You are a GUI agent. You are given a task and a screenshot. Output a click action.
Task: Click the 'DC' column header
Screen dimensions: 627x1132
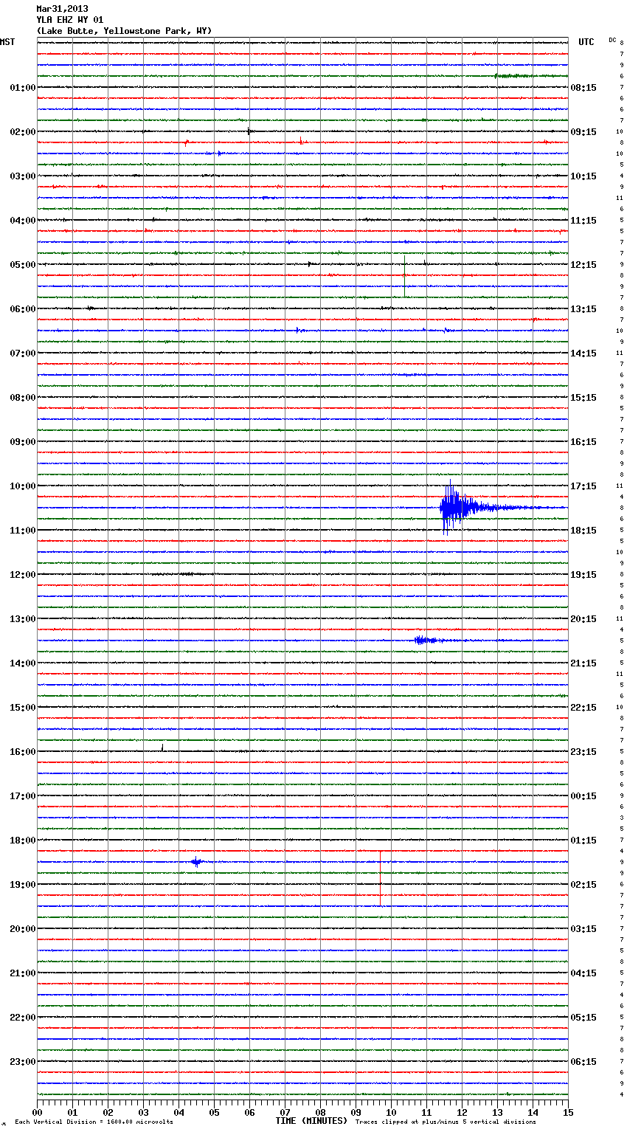[612, 40]
